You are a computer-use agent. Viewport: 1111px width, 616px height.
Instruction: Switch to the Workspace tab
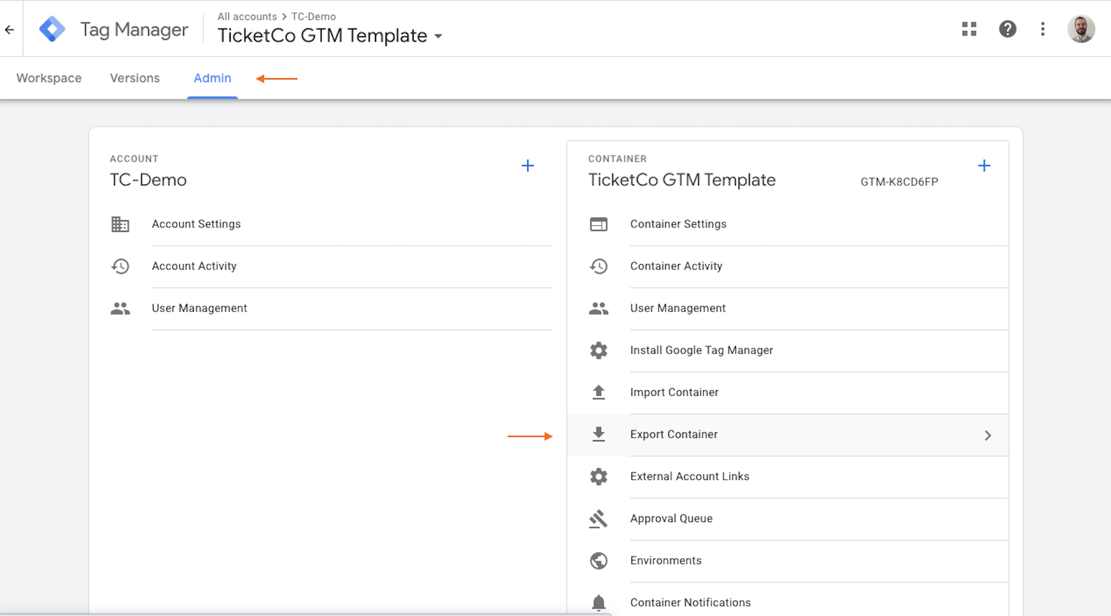point(49,78)
